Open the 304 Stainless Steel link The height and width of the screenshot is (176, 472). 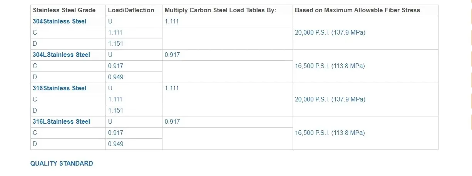[x=60, y=22]
